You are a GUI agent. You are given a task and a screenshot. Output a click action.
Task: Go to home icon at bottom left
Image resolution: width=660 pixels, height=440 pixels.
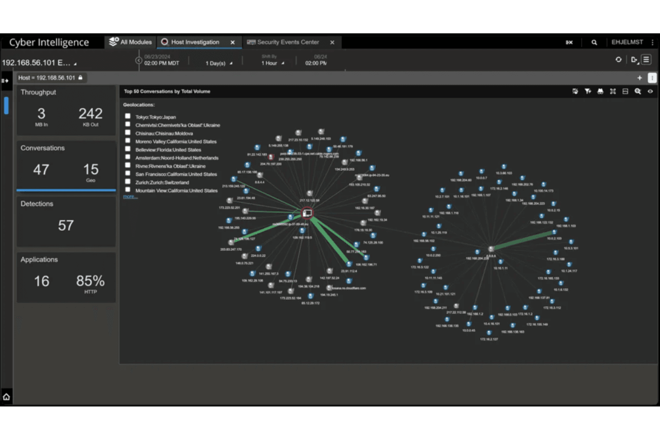click(x=6, y=397)
